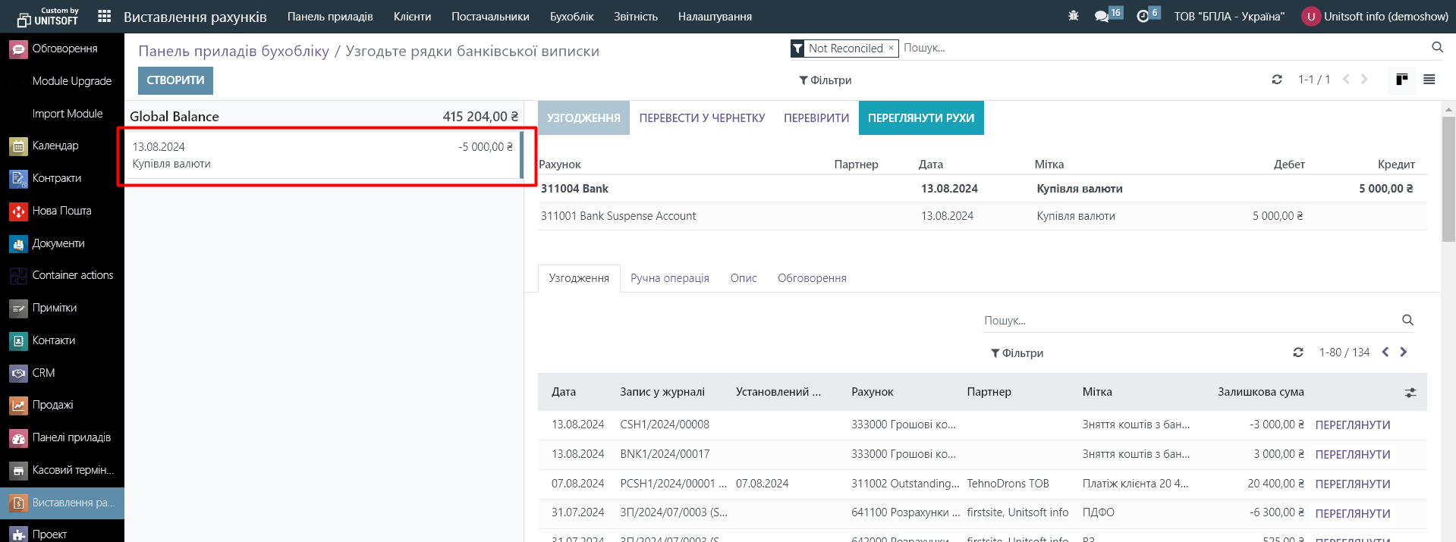Screen dimensions: 1456x542
Task: Click the ПЕРЕГЛЯНУТИ РУХИ button
Action: (920, 118)
